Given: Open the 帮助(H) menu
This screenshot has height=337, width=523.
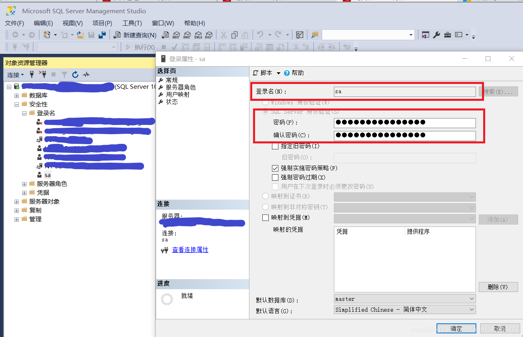Looking at the screenshot, I should pyautogui.click(x=195, y=23).
